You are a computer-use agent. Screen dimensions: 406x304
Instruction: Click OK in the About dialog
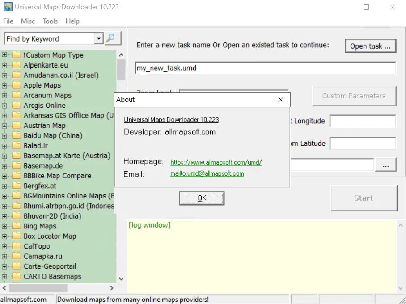click(x=202, y=198)
